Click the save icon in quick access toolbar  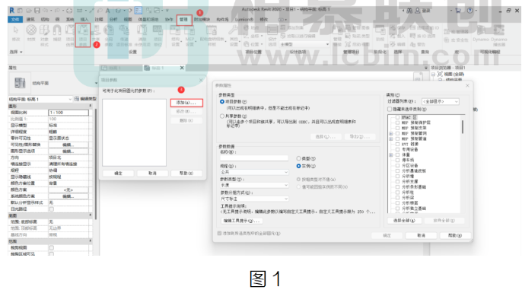(37, 11)
